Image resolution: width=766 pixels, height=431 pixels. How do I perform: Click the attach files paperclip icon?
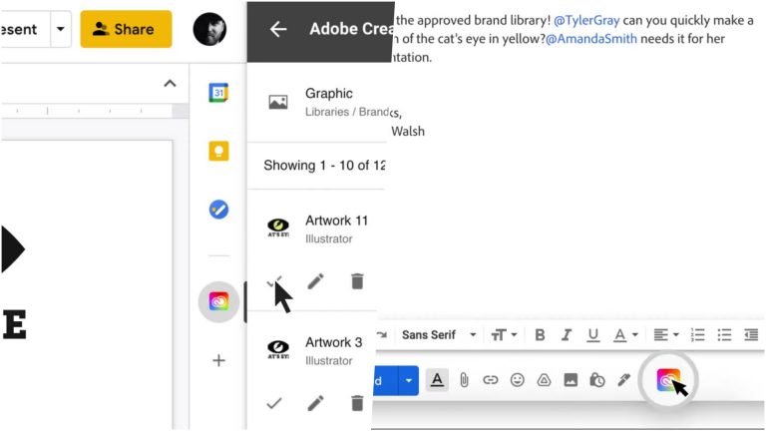464,380
